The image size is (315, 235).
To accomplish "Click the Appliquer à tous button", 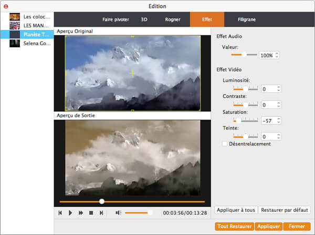I will (x=236, y=210).
